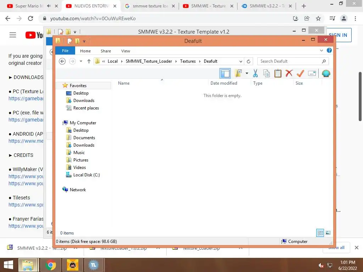363x272 pixels.
Task: Click Chrome icon in the taskbar
Action: click(50, 265)
